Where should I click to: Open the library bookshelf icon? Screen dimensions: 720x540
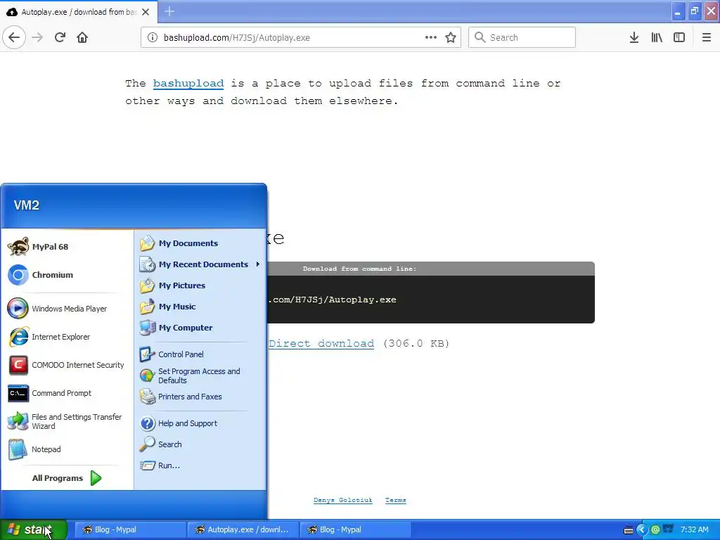657,37
